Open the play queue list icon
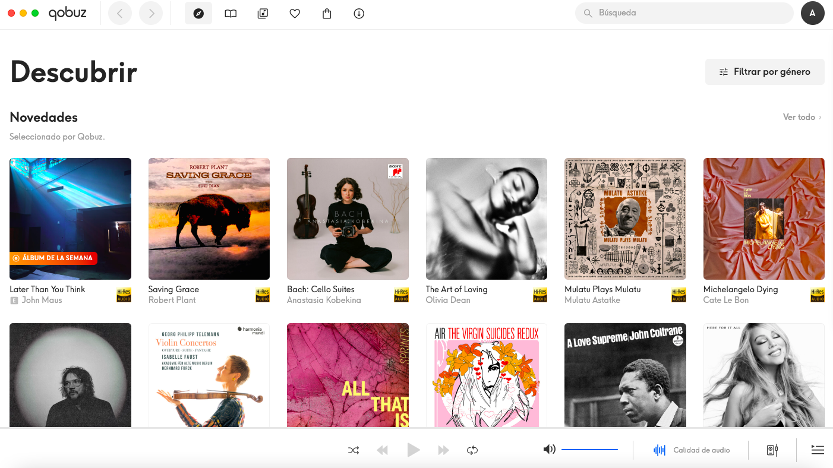The height and width of the screenshot is (468, 833). point(818,450)
